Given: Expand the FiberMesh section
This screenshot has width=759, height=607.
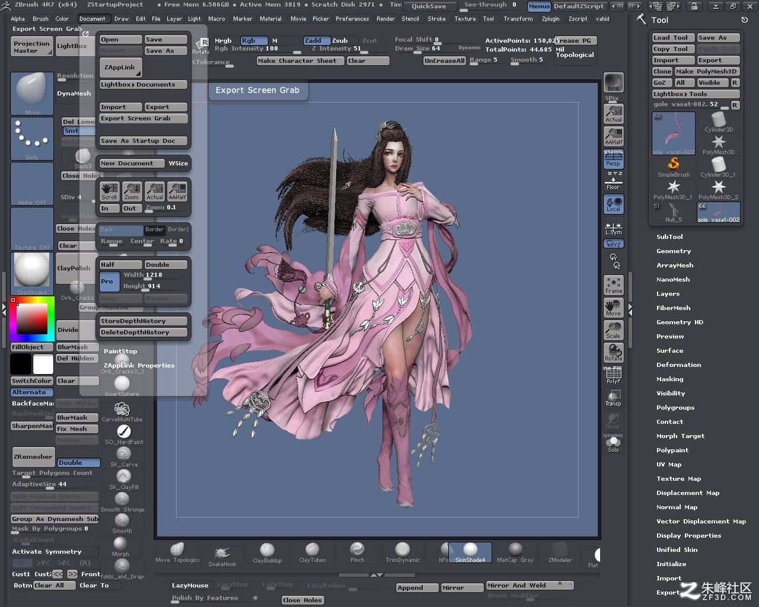Looking at the screenshot, I should click(x=673, y=308).
